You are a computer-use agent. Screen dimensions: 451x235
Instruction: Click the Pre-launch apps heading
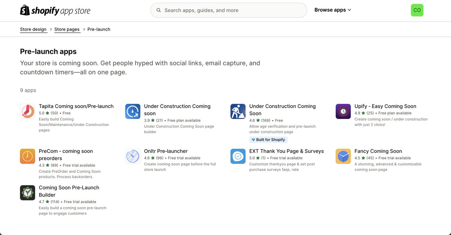coord(48,51)
